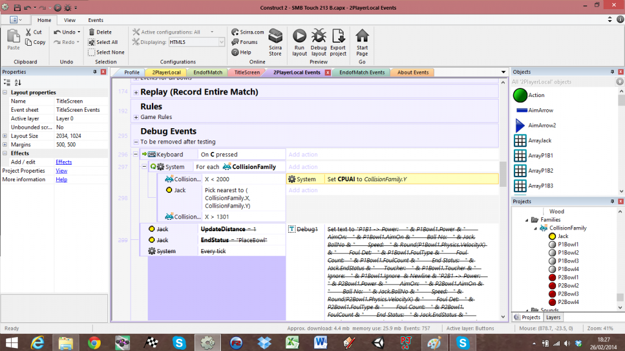The image size is (625, 351).
Task: Collapse the Layout properties section
Action: point(5,93)
